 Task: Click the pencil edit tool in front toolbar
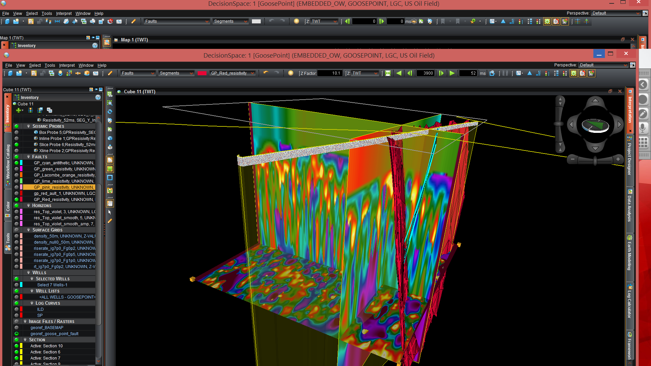(110, 73)
